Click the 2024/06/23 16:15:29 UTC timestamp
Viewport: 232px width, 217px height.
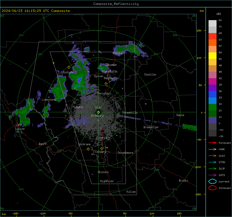tap(26, 11)
